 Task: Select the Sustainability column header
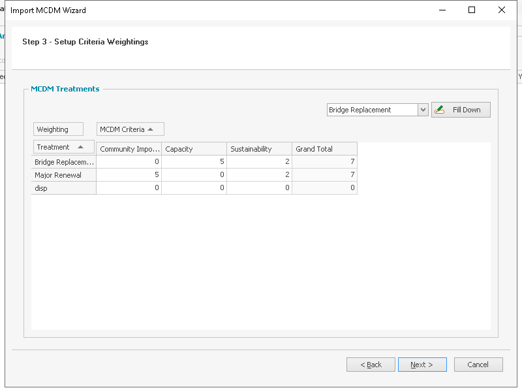[x=259, y=149]
